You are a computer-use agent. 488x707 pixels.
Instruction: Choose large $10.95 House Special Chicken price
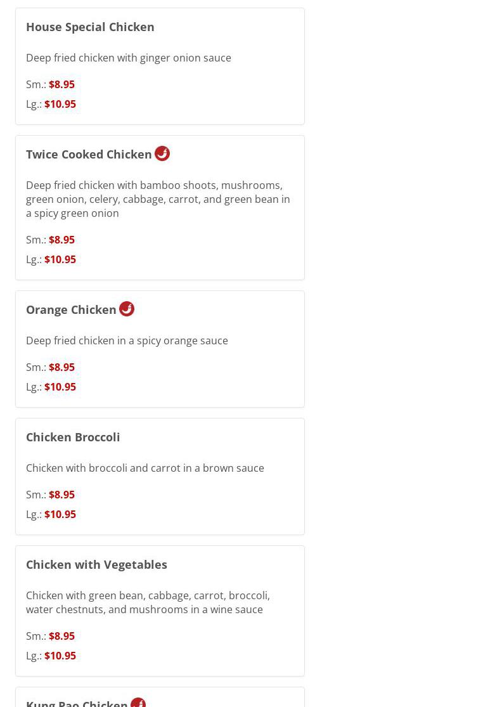[x=60, y=104]
